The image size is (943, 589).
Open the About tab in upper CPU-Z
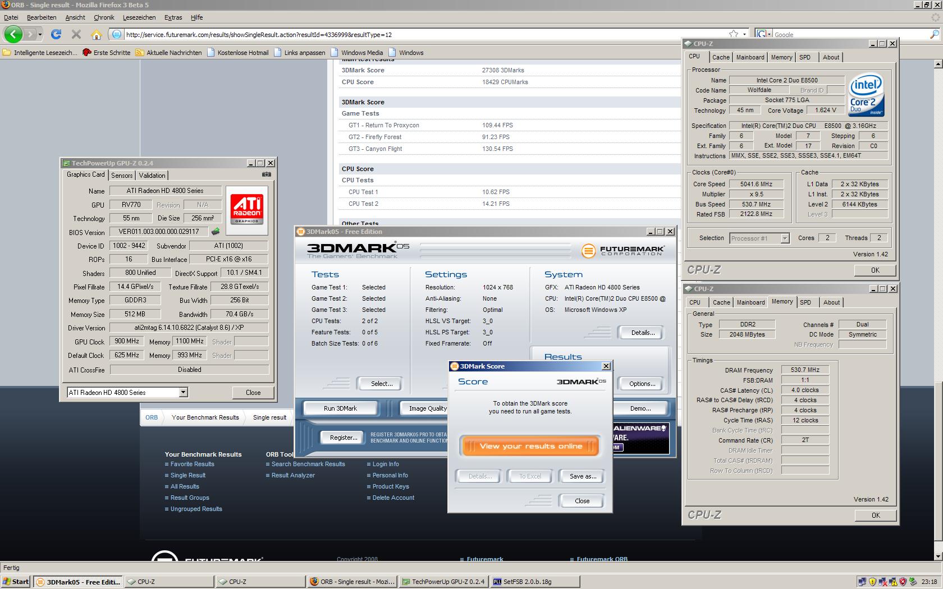coord(831,57)
